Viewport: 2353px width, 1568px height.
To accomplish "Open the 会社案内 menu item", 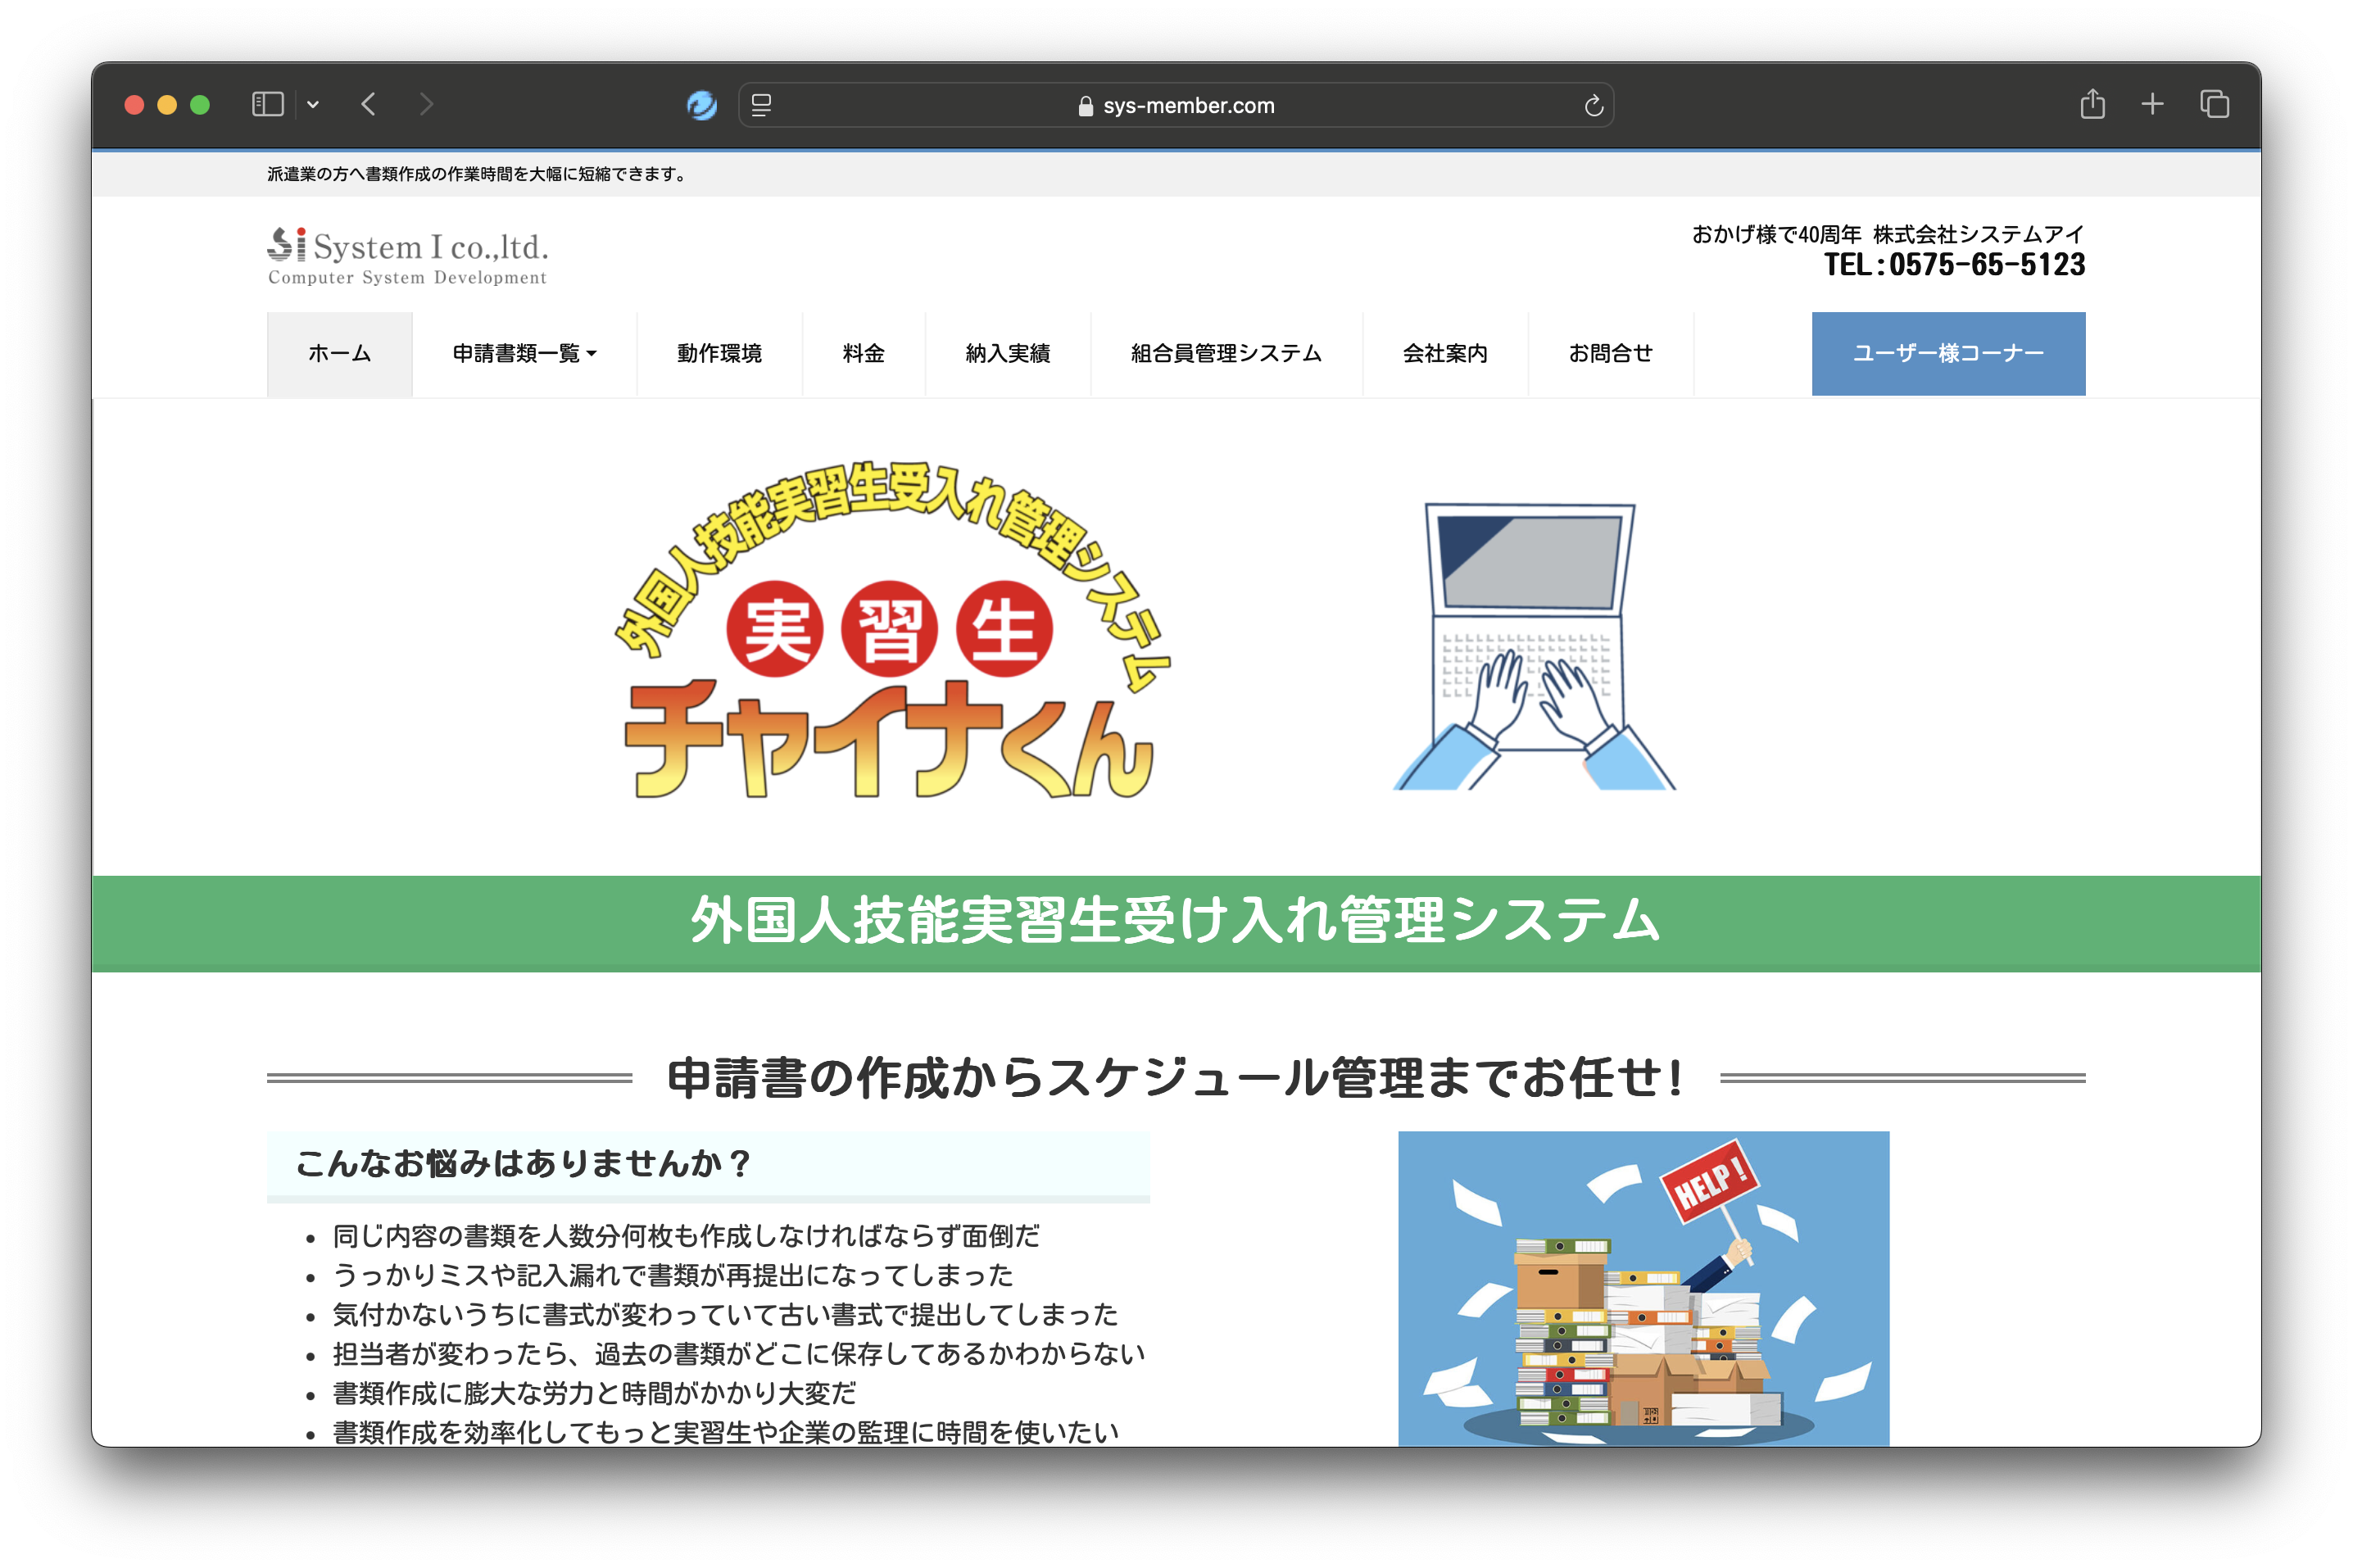I will pyautogui.click(x=1445, y=354).
